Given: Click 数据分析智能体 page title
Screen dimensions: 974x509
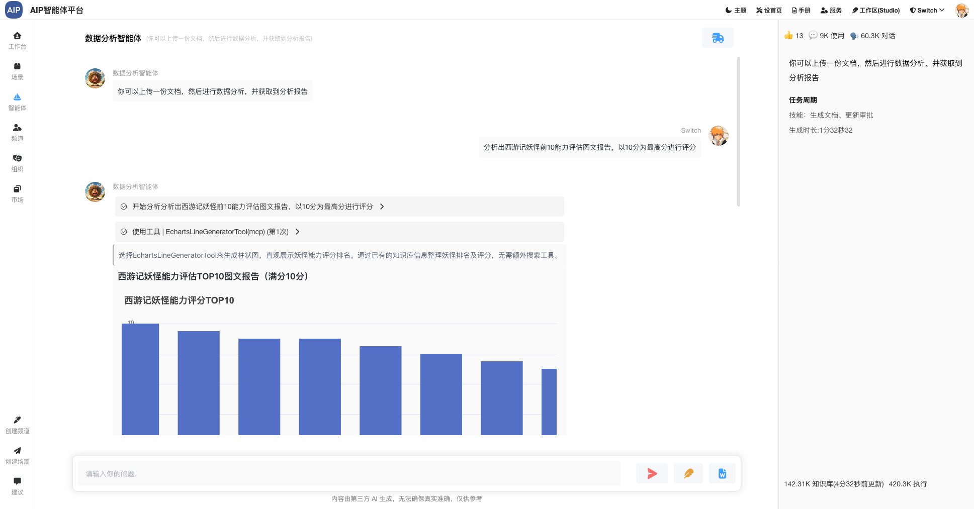Looking at the screenshot, I should pyautogui.click(x=113, y=38).
